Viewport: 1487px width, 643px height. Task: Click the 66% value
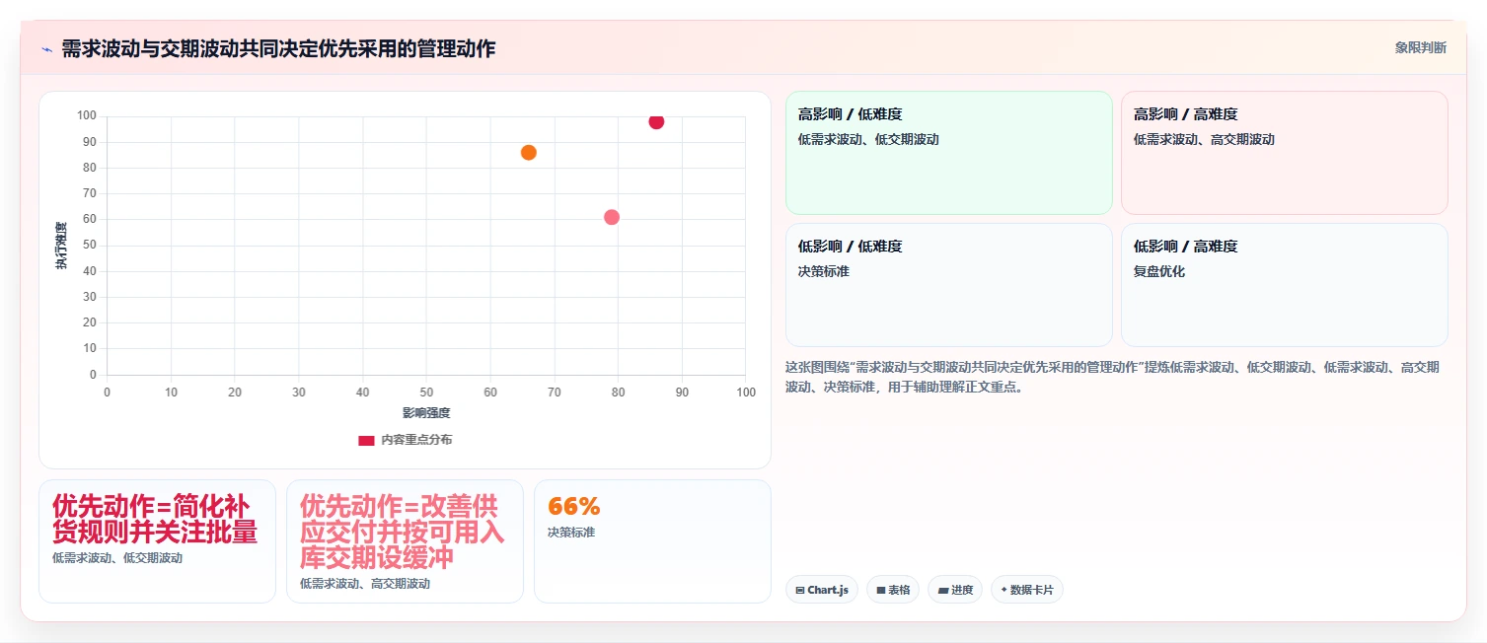point(573,507)
